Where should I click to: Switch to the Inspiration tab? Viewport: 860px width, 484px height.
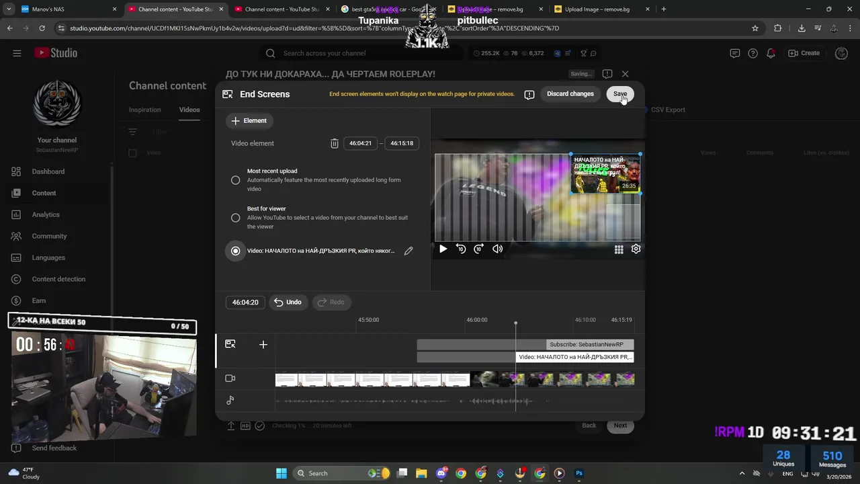coord(145,110)
